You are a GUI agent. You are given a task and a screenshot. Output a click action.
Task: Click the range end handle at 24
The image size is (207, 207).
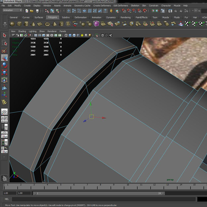pos(163,194)
